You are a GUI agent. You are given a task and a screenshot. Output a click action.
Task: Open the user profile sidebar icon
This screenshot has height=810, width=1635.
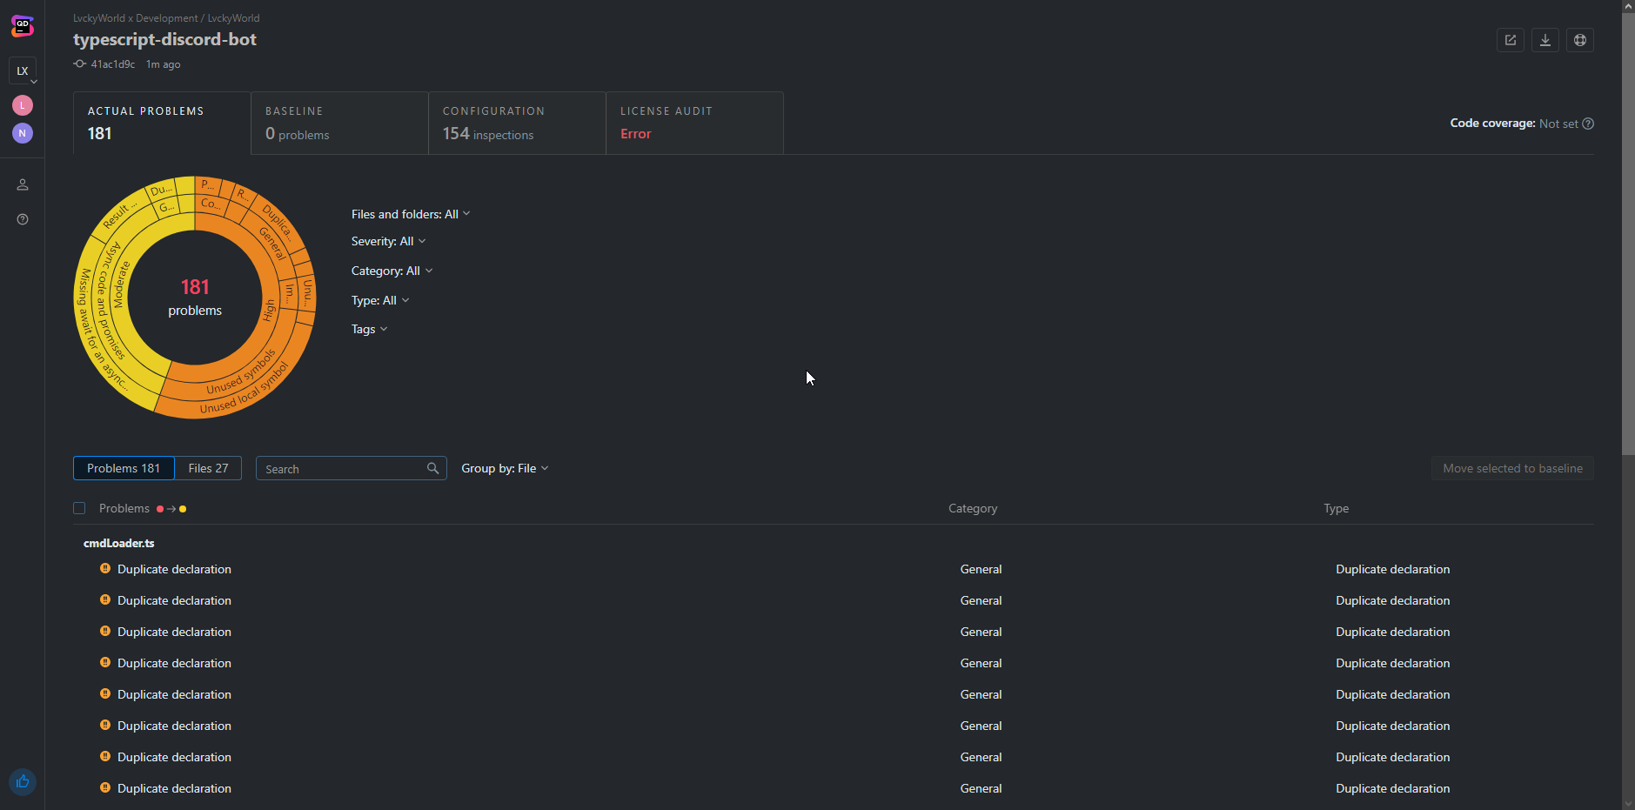tap(23, 184)
